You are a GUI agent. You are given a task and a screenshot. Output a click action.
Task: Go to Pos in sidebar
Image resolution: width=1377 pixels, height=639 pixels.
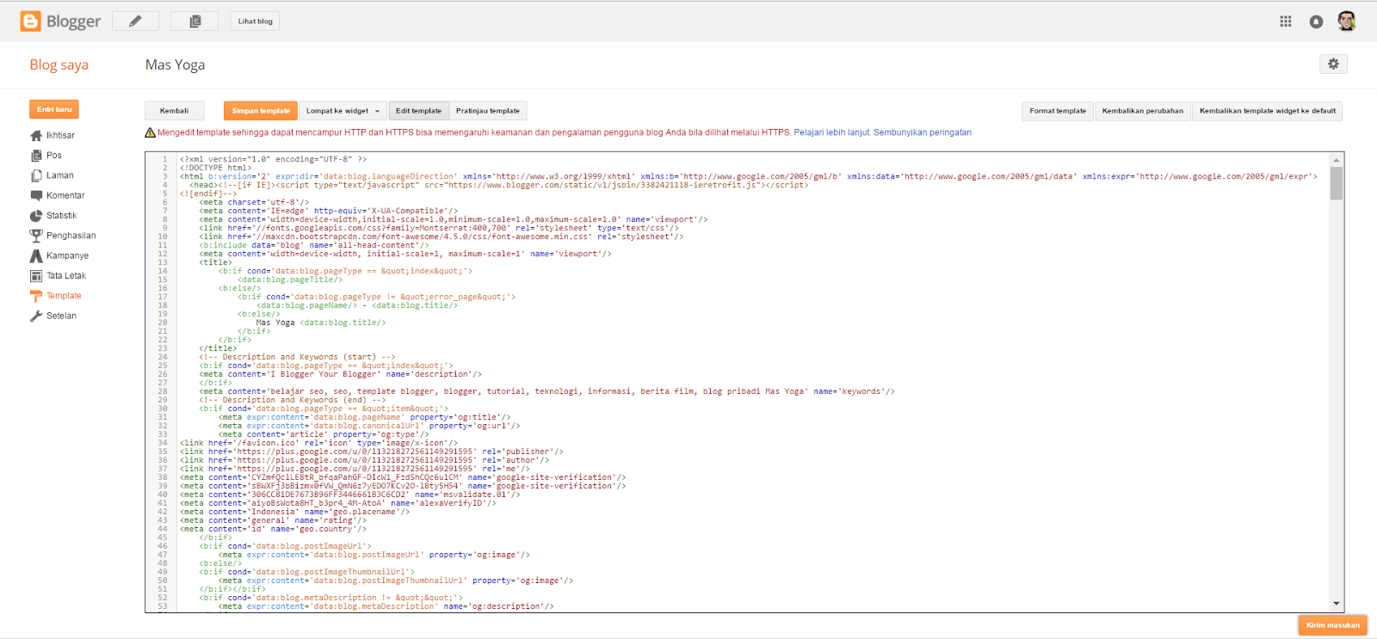pos(54,156)
